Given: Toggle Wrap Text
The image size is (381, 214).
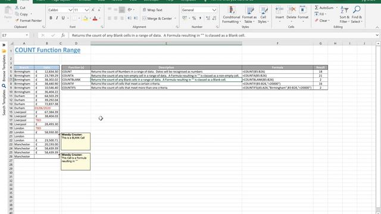Looking at the screenshot, I should tap(152, 10).
